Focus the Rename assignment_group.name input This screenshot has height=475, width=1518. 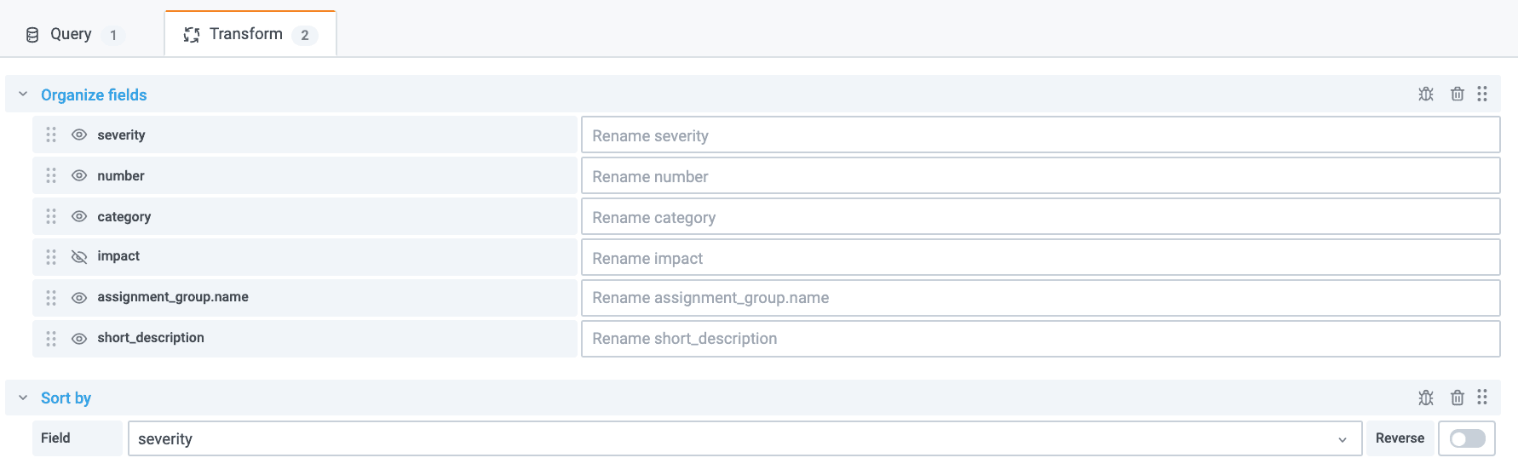pos(1039,298)
